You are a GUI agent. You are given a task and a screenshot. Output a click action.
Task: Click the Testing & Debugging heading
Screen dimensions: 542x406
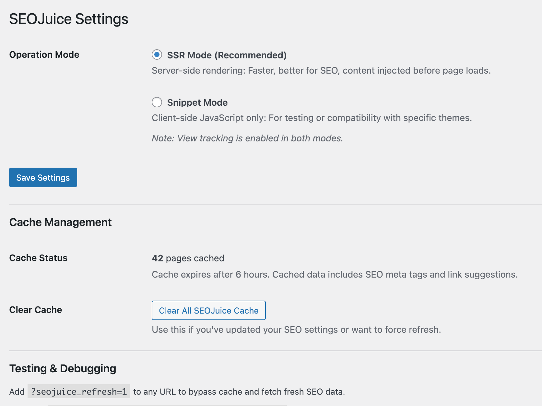(x=63, y=368)
